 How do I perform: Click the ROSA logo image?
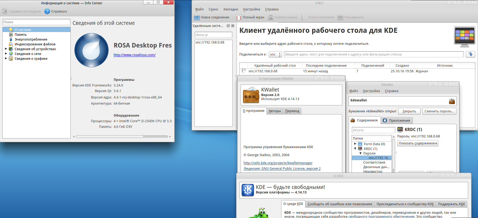(x=91, y=50)
